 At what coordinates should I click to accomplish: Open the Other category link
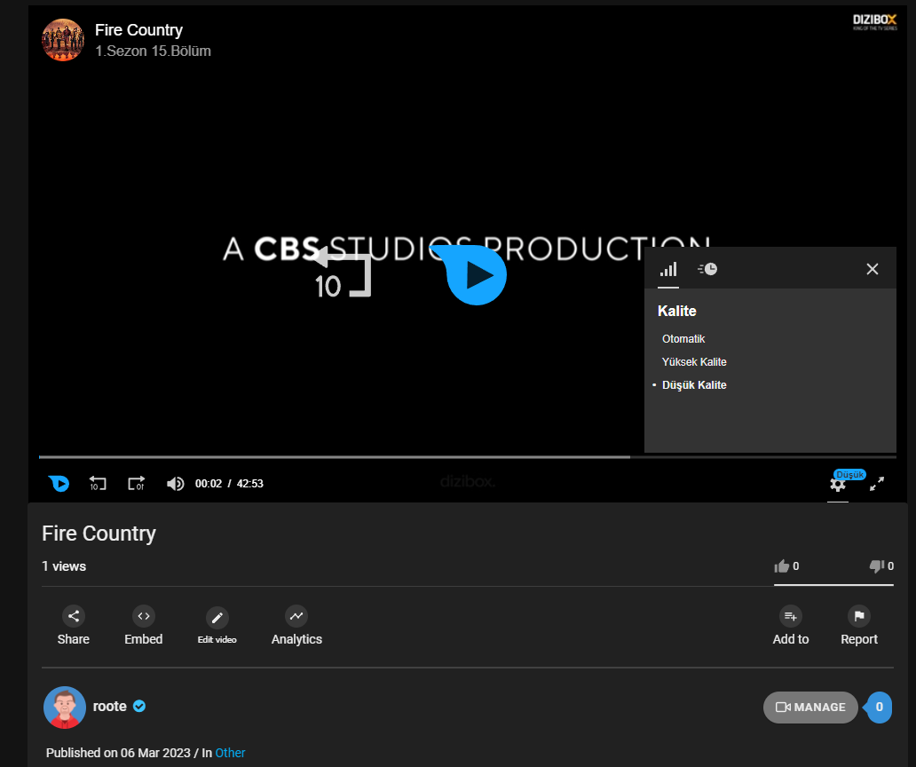(x=230, y=753)
